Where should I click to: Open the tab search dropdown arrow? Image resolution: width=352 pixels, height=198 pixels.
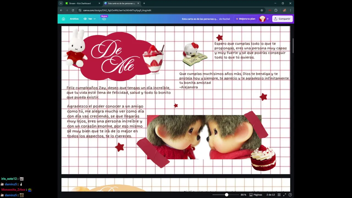coord(61,3)
